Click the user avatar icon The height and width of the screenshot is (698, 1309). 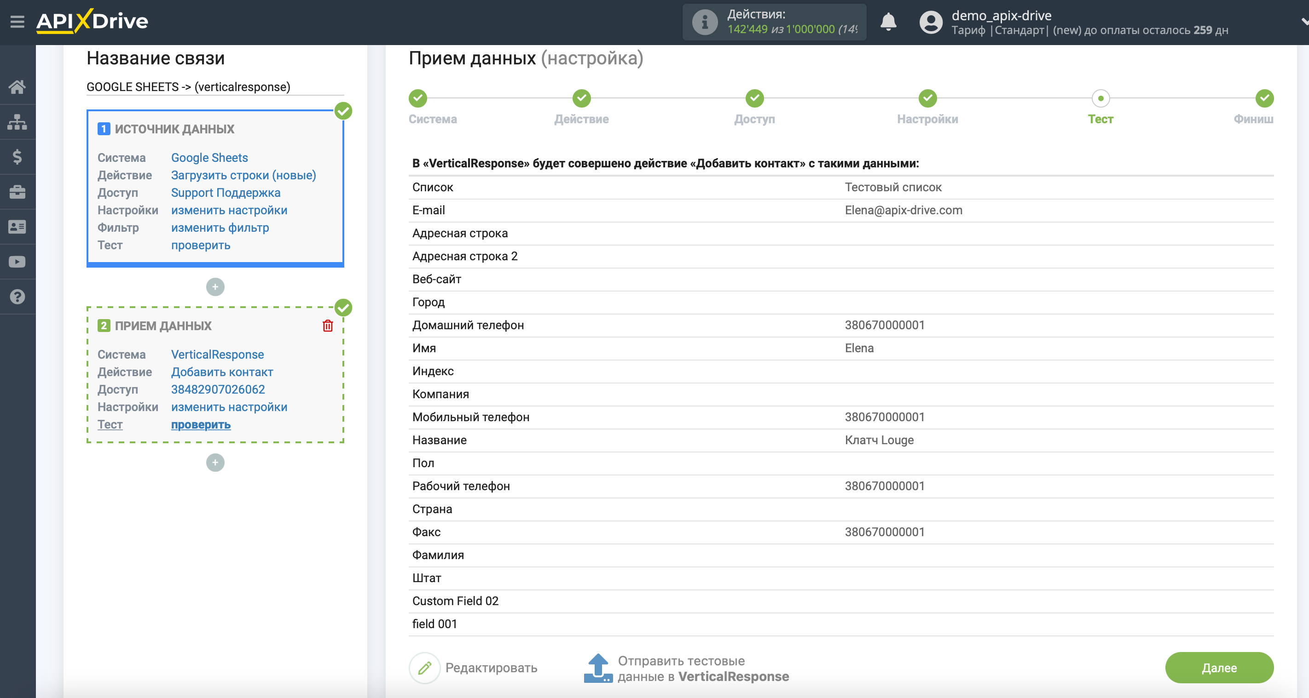coord(930,22)
